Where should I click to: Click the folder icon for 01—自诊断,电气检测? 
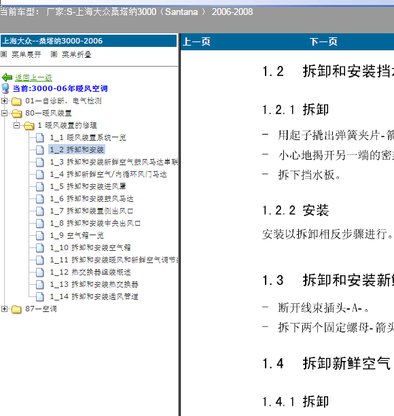(16, 101)
